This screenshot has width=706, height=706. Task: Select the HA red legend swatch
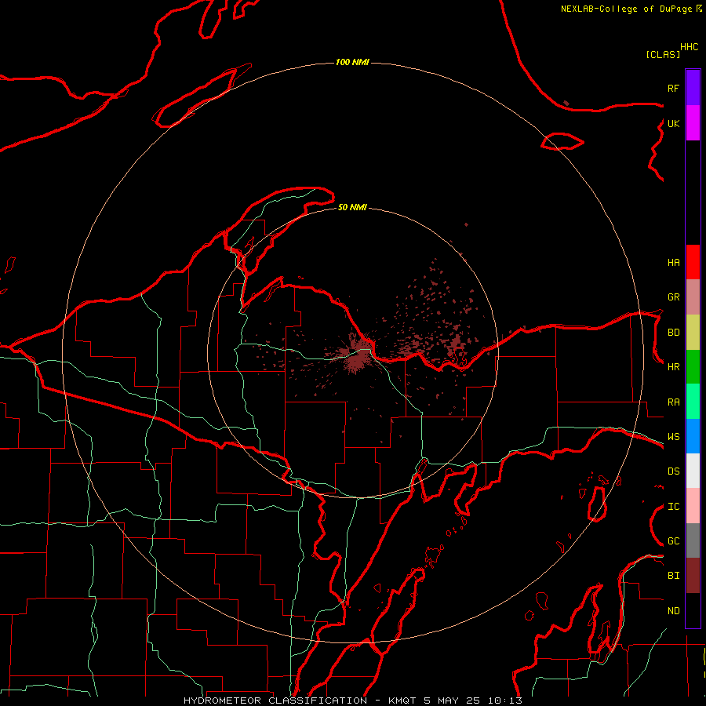point(693,262)
